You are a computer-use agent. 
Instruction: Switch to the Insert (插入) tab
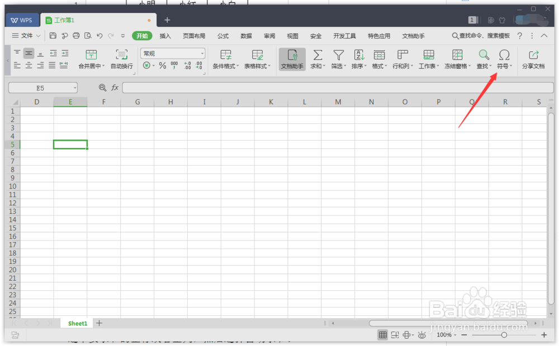165,36
